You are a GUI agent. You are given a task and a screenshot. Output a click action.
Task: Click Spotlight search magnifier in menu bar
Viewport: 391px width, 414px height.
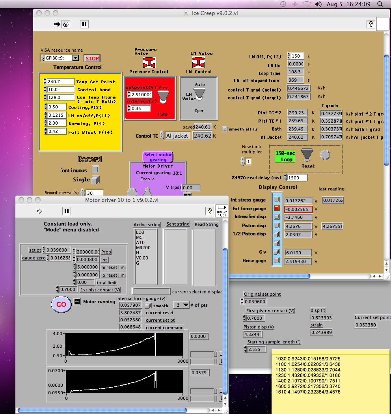380,4
